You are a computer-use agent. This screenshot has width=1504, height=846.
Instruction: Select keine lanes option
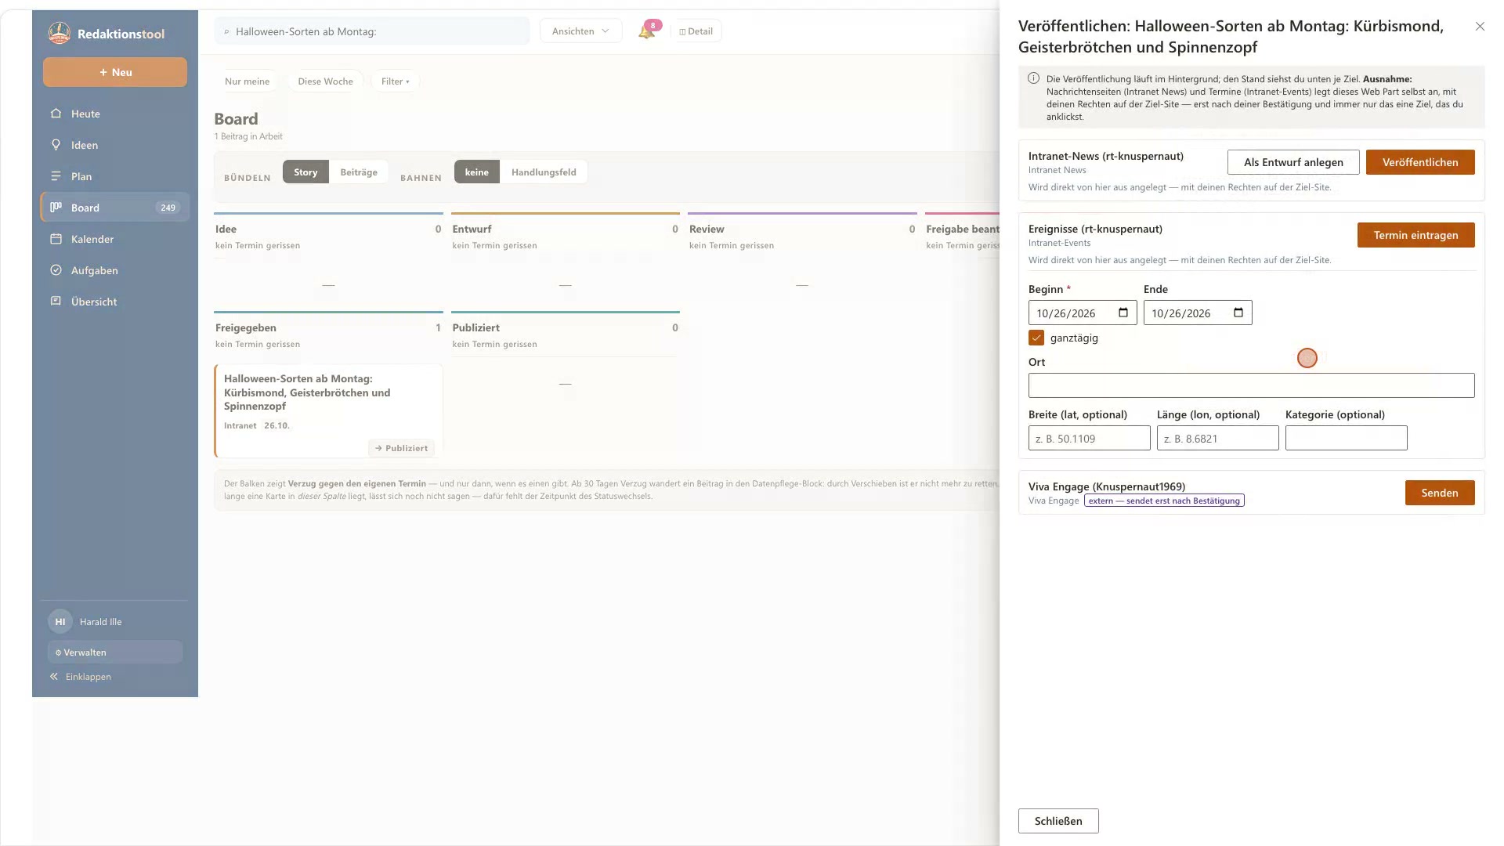[476, 172]
